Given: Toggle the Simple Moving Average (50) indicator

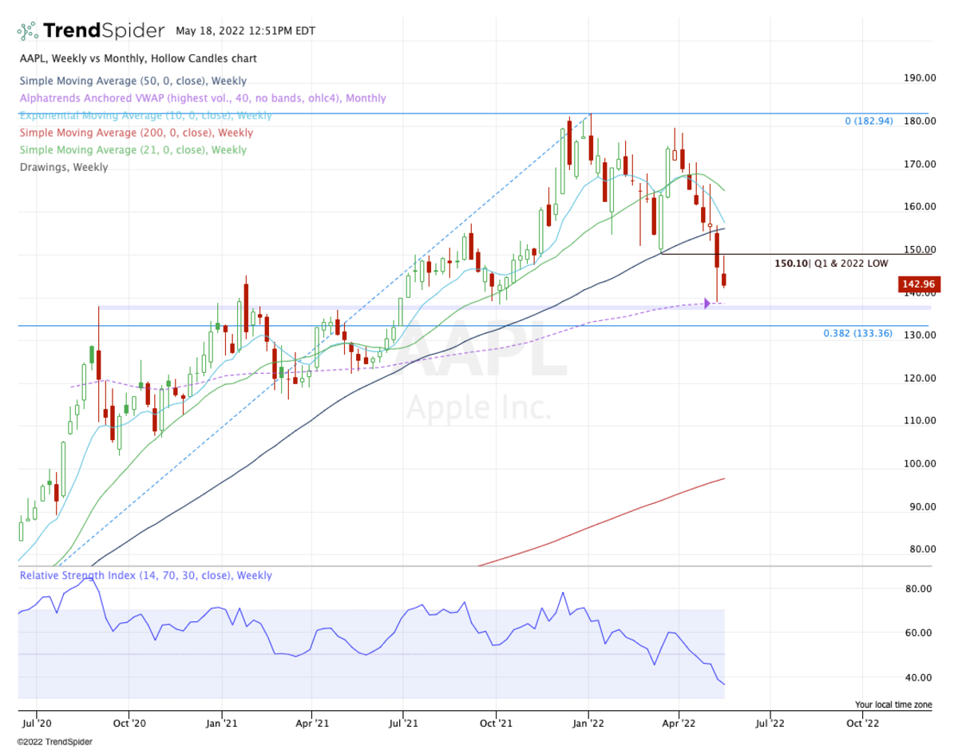Looking at the screenshot, I should pyautogui.click(x=133, y=81).
